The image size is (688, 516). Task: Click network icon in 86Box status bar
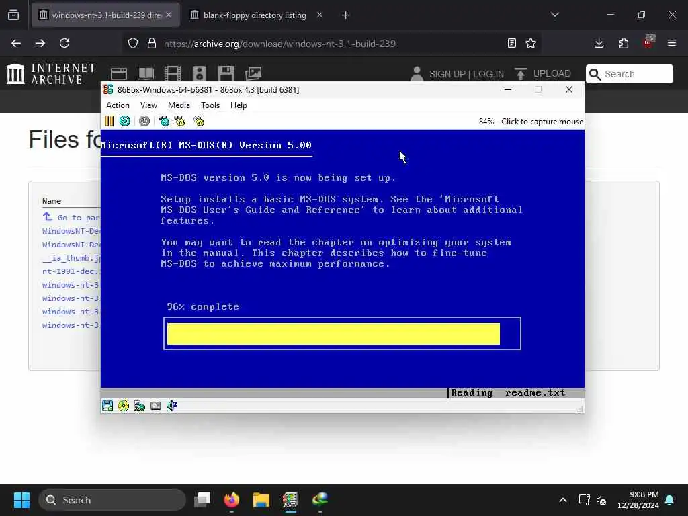pyautogui.click(x=140, y=406)
